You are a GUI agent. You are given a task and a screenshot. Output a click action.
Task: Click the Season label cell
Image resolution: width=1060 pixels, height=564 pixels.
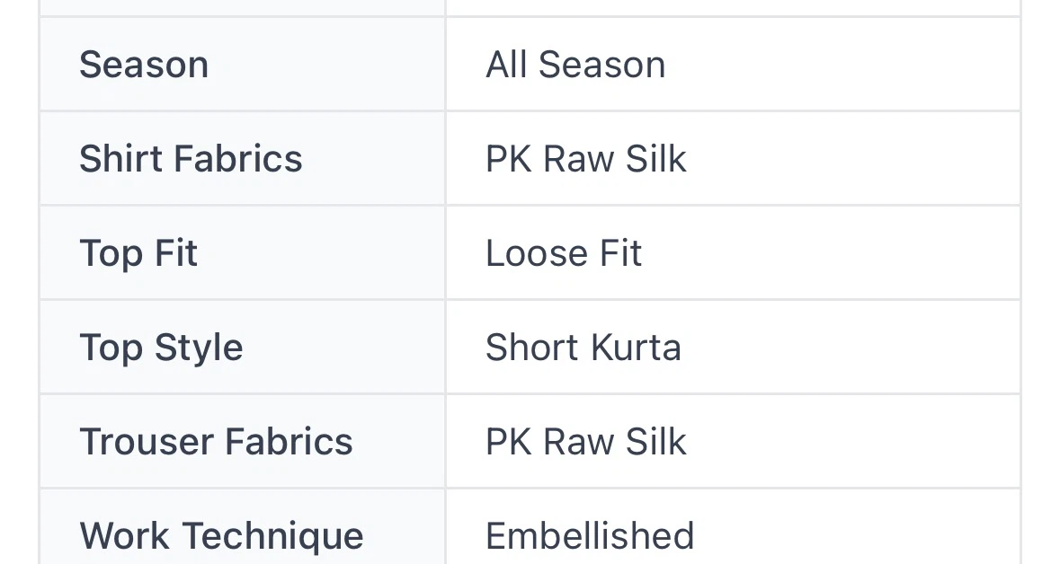point(242,64)
